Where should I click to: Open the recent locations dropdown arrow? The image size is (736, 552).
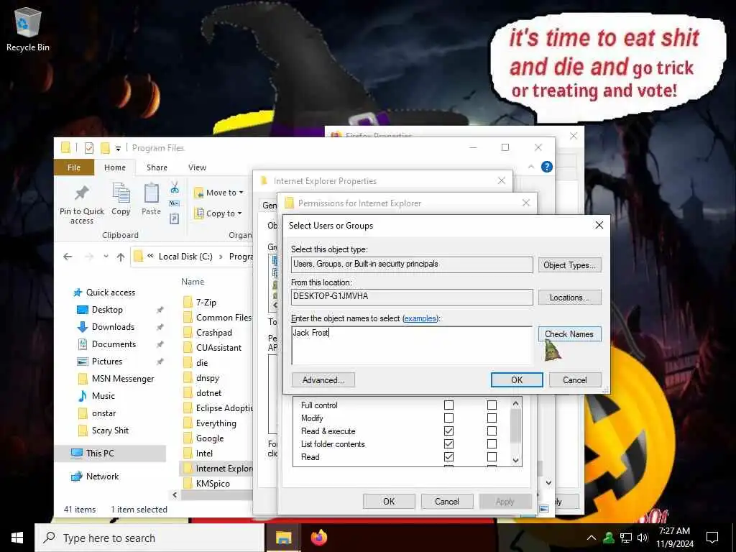[x=106, y=257]
